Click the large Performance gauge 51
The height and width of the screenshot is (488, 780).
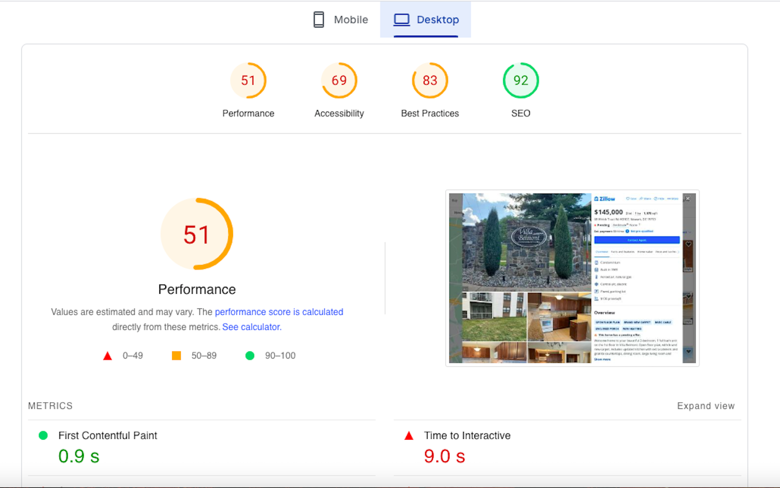point(197,234)
